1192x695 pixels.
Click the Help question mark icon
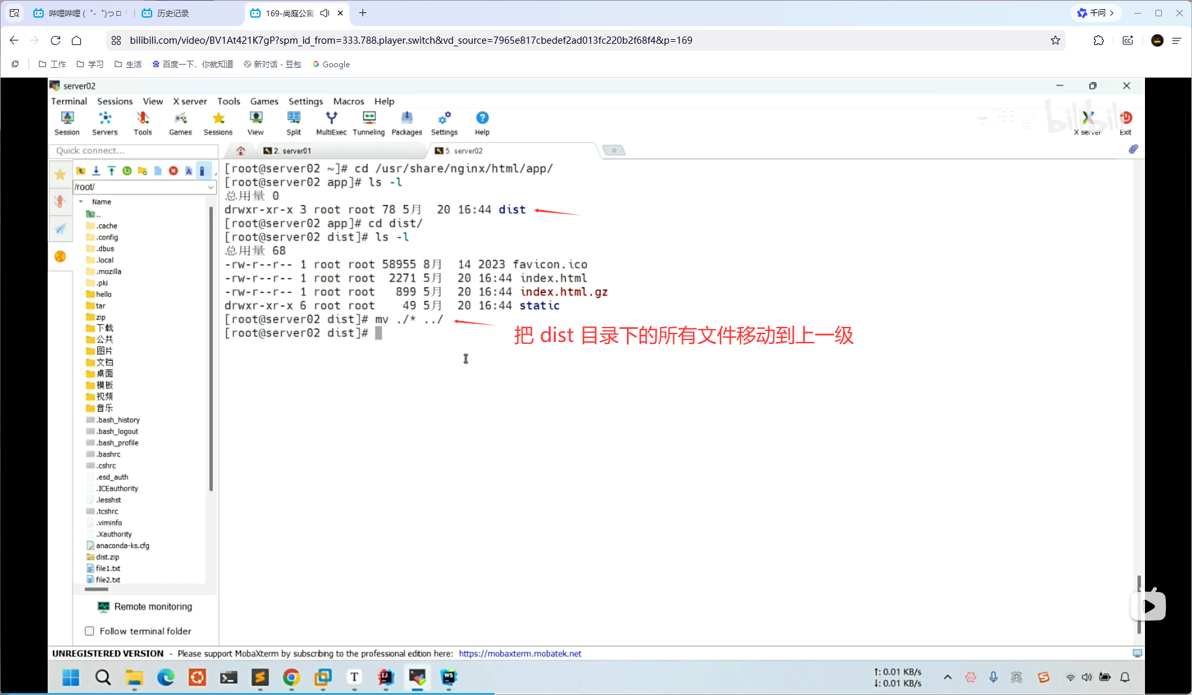click(482, 123)
